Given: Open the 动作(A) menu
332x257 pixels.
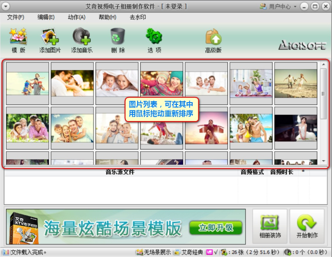Looking at the screenshot, I should [x=77, y=17].
